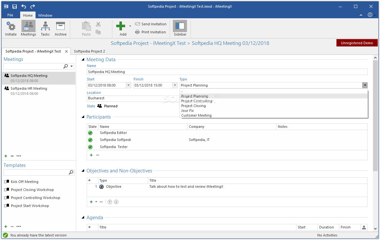The height and width of the screenshot is (240, 380).
Task: Click the Redo arrow icon
Action: pos(32,6)
